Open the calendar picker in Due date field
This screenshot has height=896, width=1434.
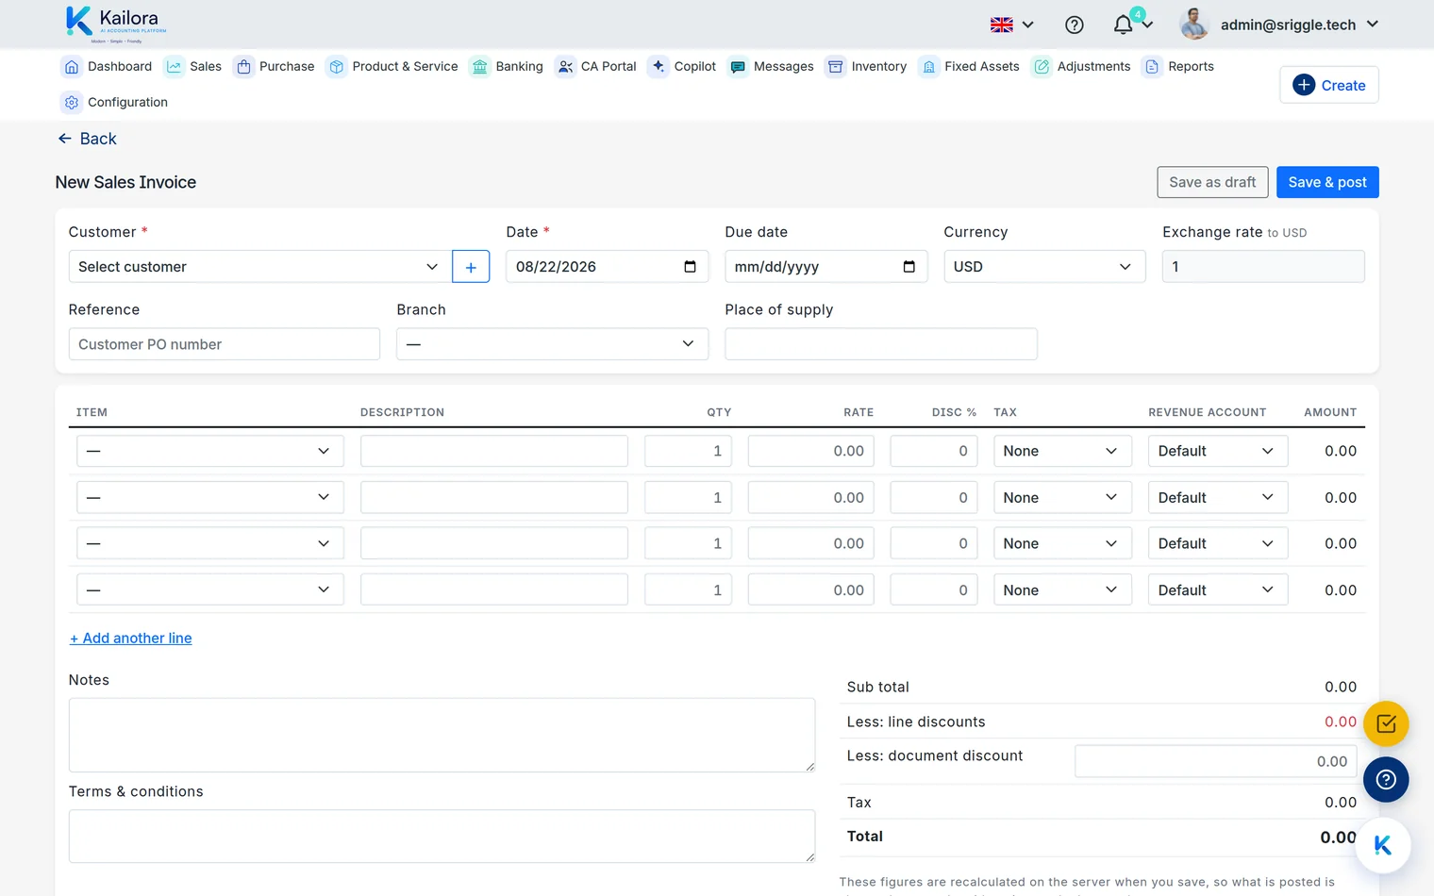point(909,267)
